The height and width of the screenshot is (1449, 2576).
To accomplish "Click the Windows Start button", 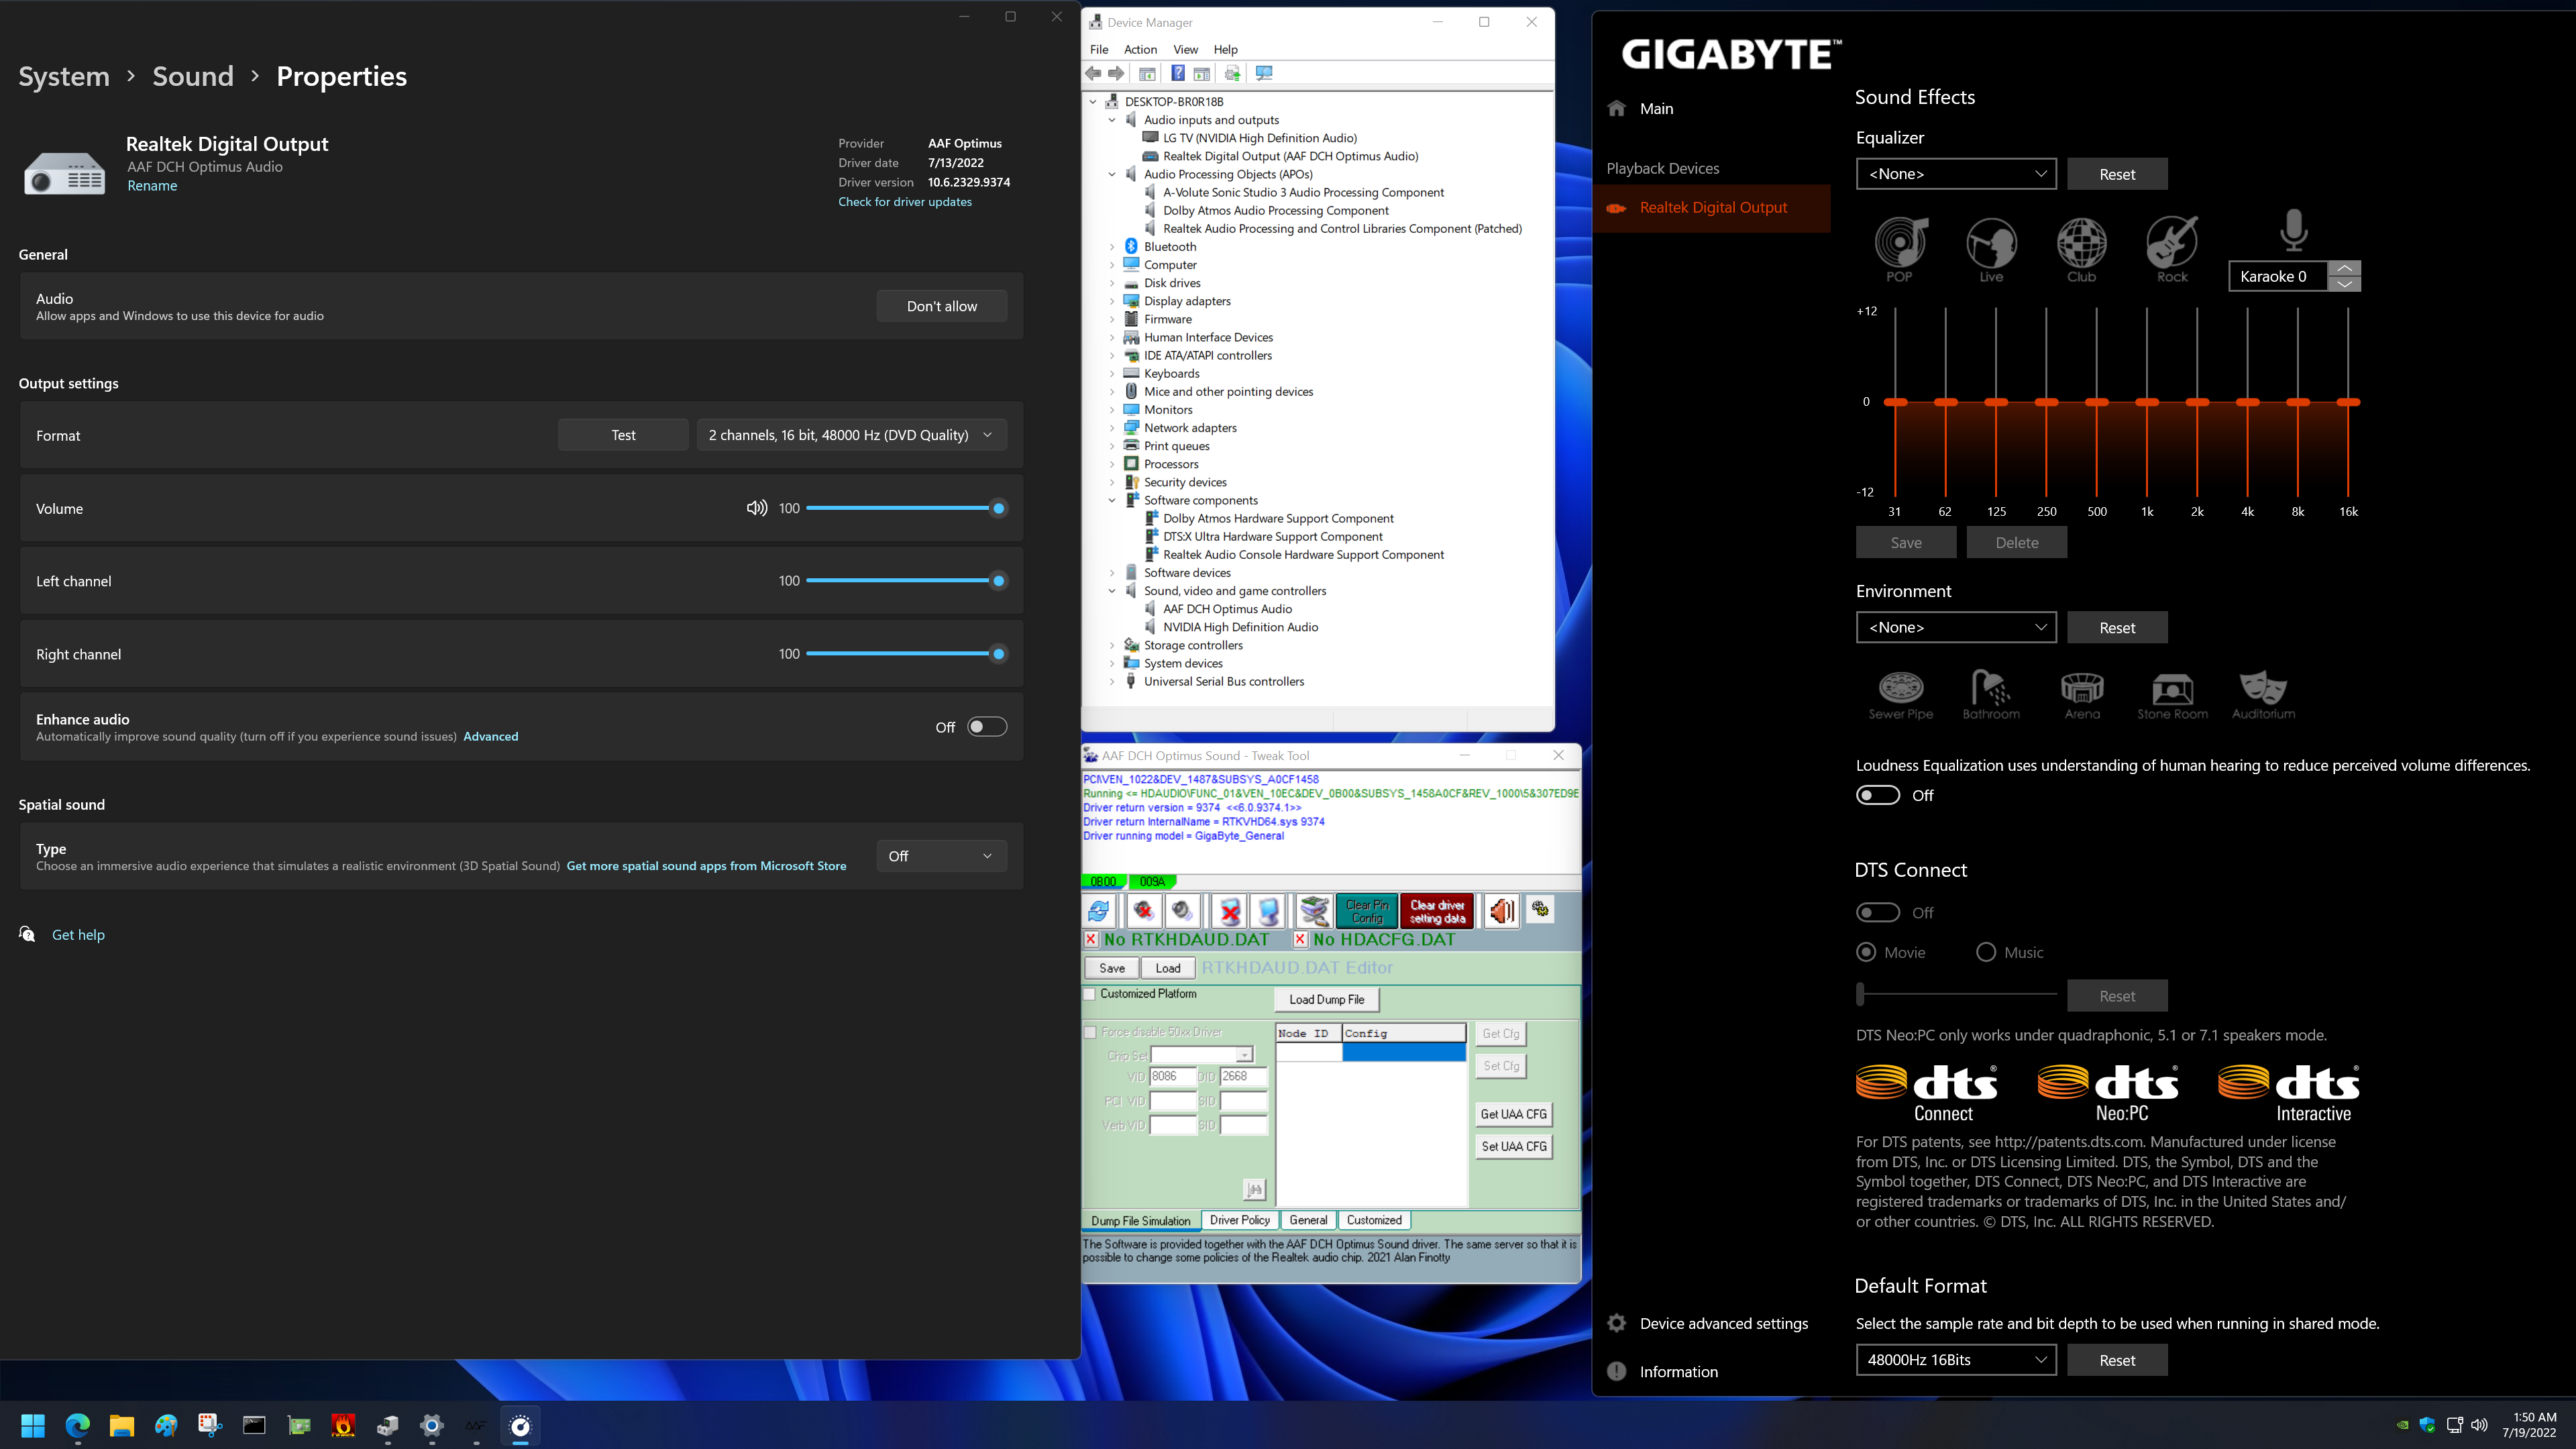I will [x=33, y=1425].
